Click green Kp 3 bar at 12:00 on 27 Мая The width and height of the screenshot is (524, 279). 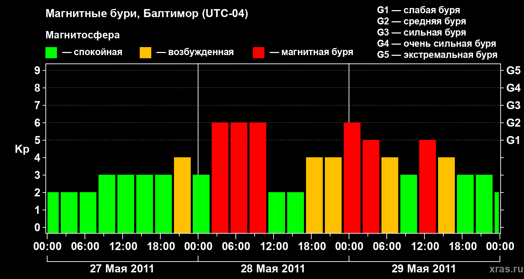(126, 204)
